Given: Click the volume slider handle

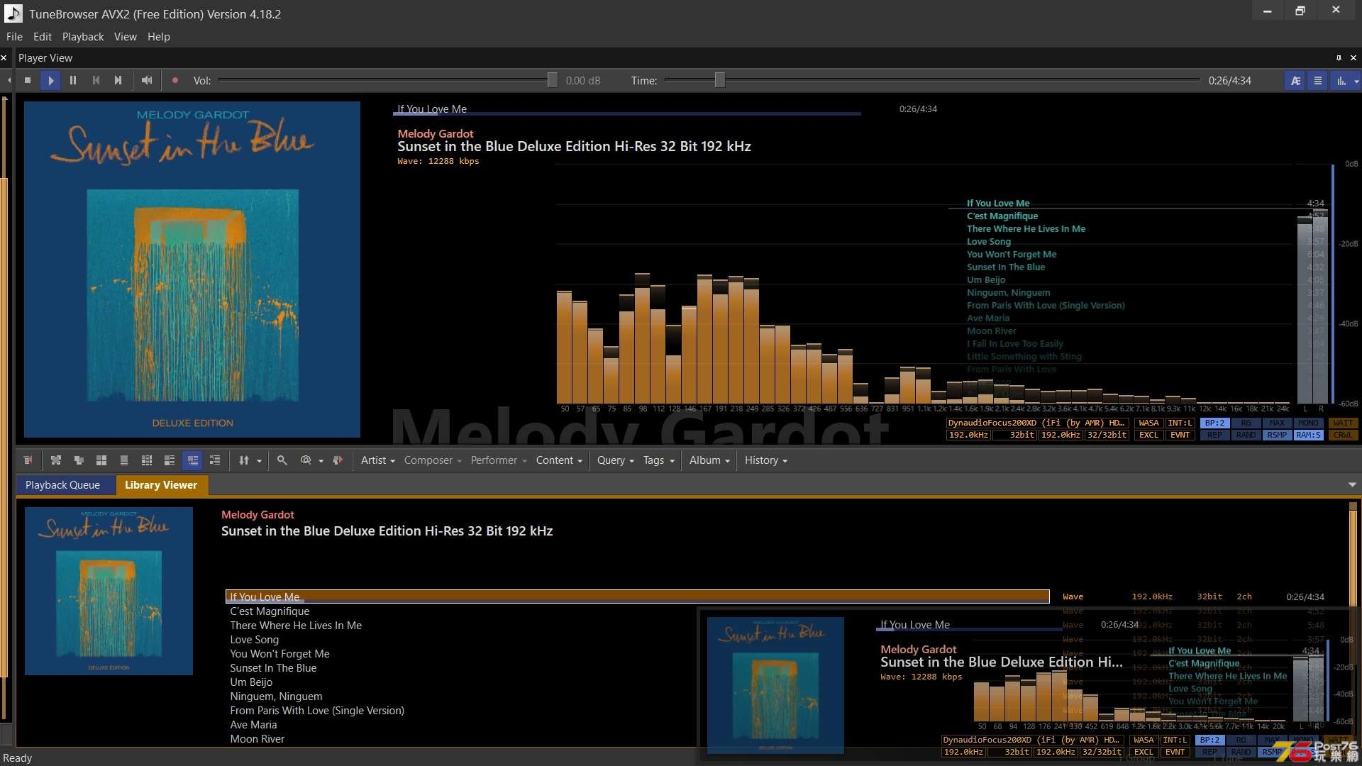Looking at the screenshot, I should click(552, 80).
